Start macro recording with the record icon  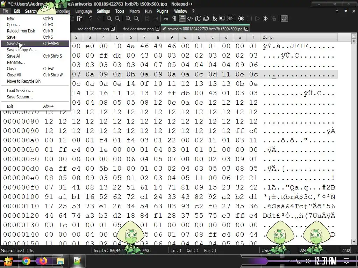(241, 19)
